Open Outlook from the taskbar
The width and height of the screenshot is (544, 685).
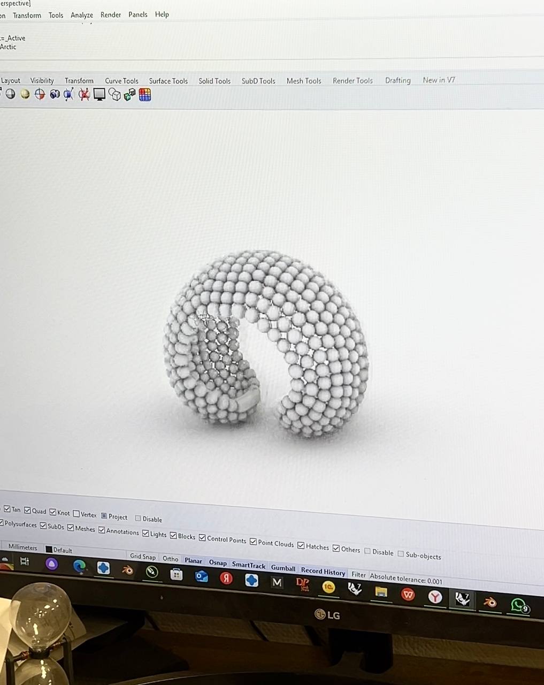click(x=201, y=576)
